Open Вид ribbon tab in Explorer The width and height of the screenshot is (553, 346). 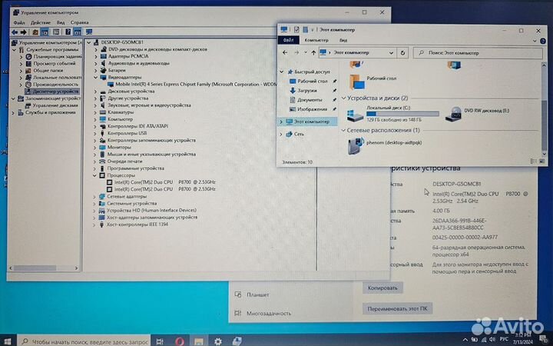point(343,40)
